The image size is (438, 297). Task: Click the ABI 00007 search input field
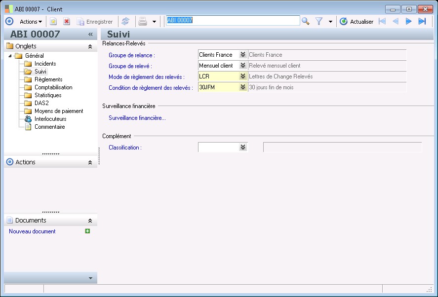coord(232,21)
